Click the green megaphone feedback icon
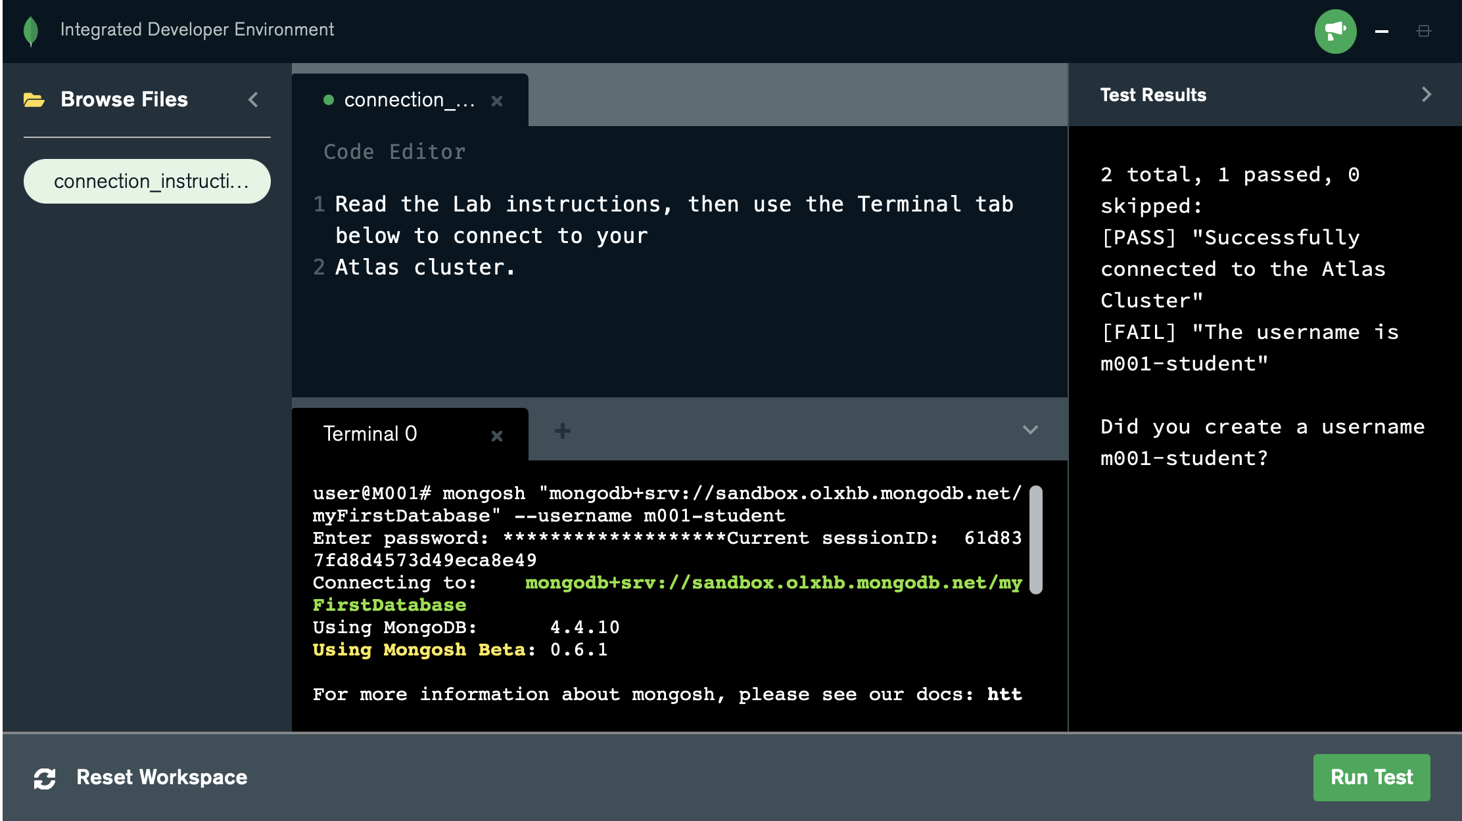1462x821 pixels. (1335, 31)
